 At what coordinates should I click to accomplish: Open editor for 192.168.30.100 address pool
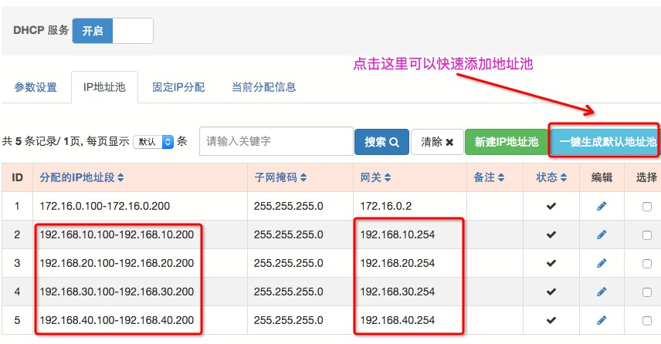(602, 292)
